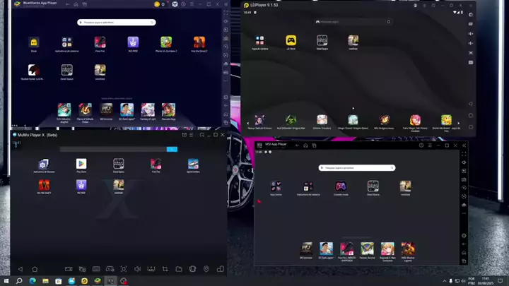This screenshot has width=509, height=286.
Task: Open MuMu Player home navigation icon
Action: 35,269
